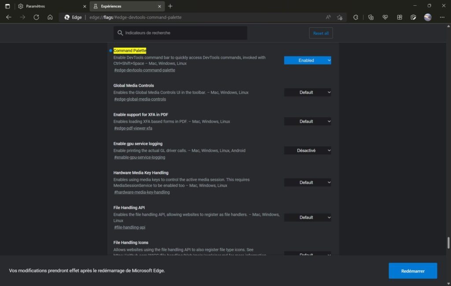
Task: Open gpu service logging dropdown
Action: 307,150
